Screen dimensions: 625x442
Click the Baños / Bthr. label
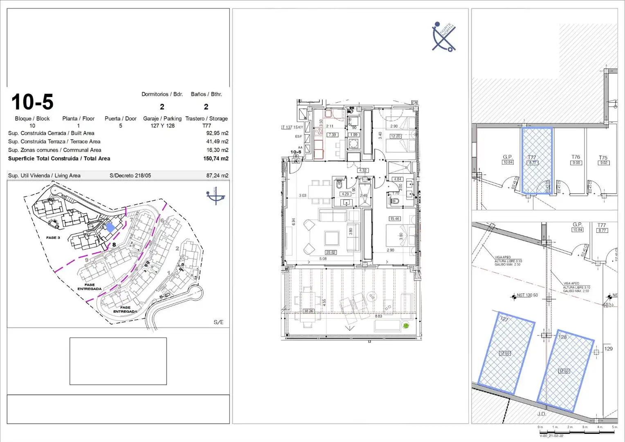tap(206, 94)
